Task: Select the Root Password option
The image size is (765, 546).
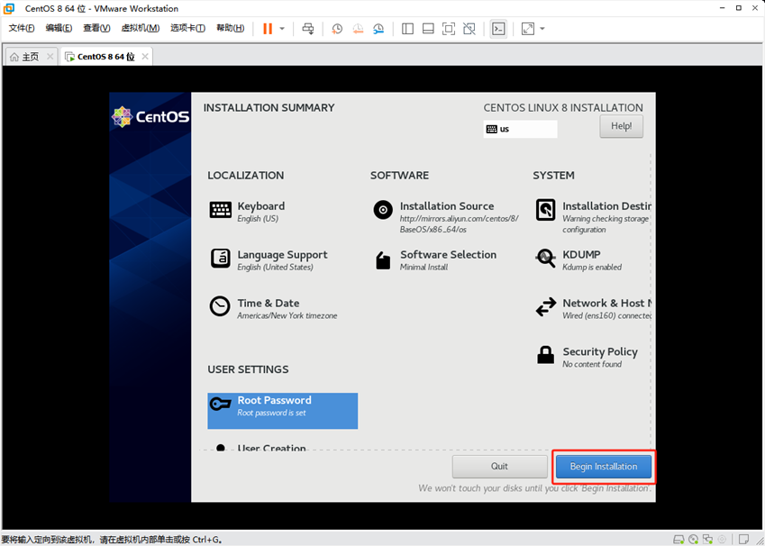Action: [x=283, y=411]
